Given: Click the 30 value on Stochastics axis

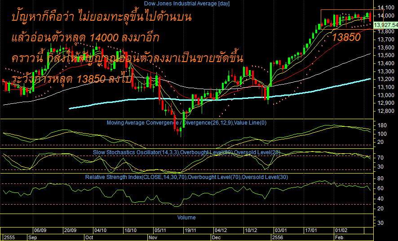Looking at the screenshot, I should pos(380,167).
